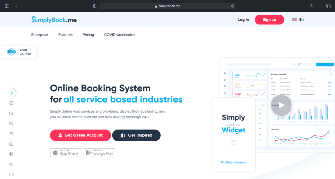Viewport: 335px width, 179px height.
Task: Click the Get Inspired button
Action: [136, 135]
